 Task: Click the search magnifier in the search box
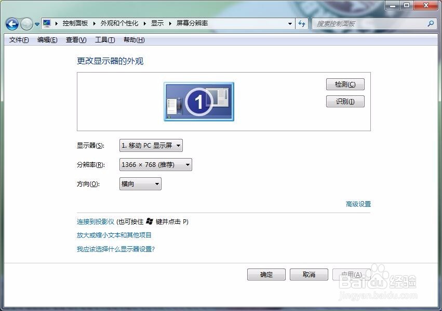click(x=431, y=24)
